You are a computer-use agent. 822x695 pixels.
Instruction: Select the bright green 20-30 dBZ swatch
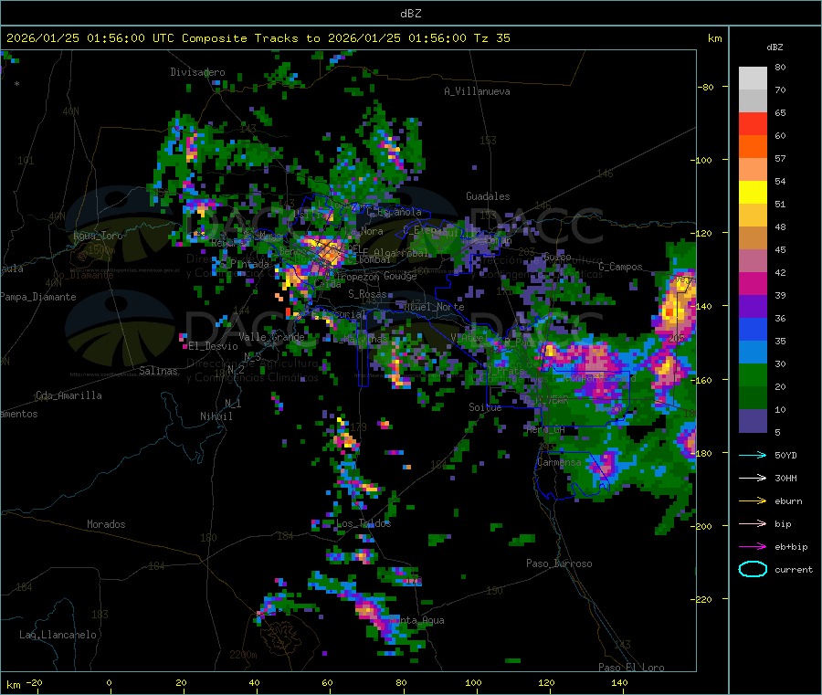pos(753,375)
